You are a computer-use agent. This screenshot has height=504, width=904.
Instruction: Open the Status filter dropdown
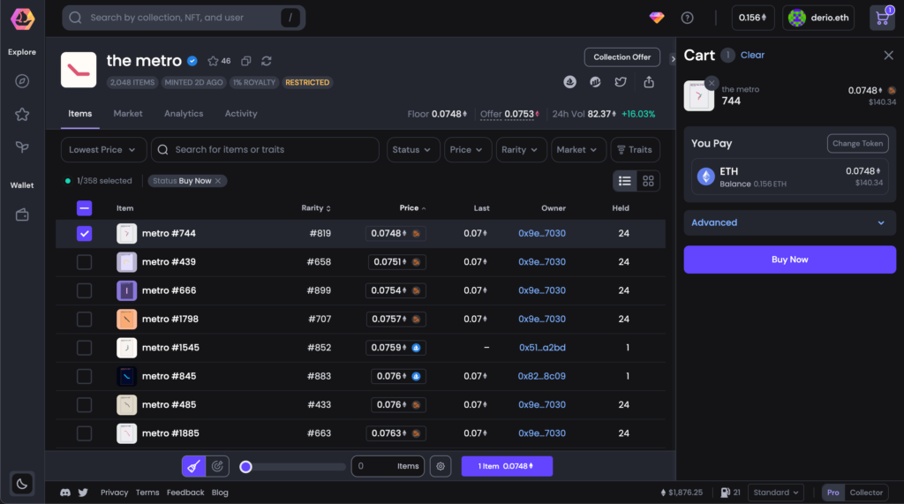coord(413,150)
